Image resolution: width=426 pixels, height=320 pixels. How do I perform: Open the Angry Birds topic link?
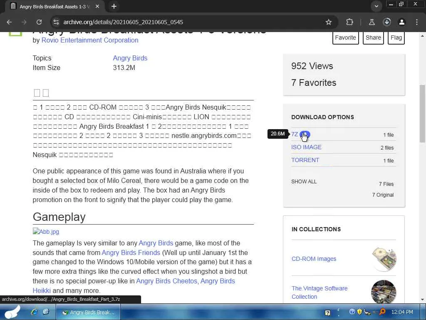tap(130, 58)
